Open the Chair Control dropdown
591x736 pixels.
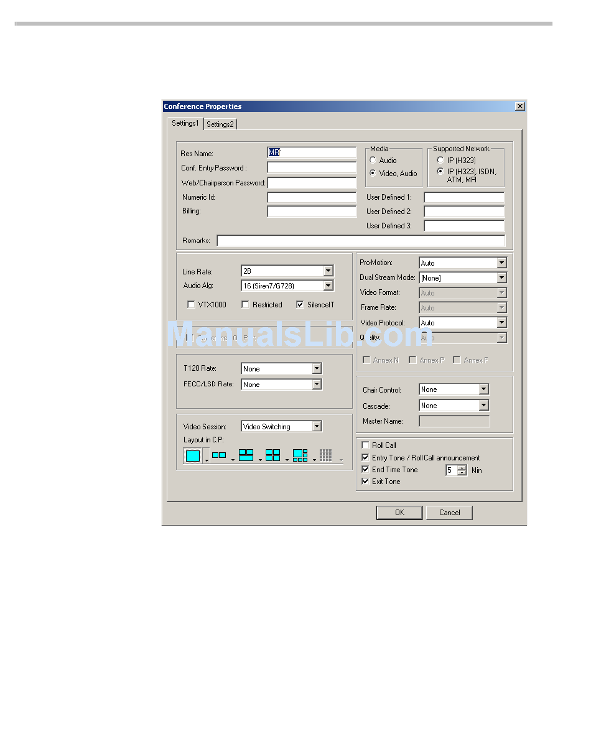[x=483, y=389]
